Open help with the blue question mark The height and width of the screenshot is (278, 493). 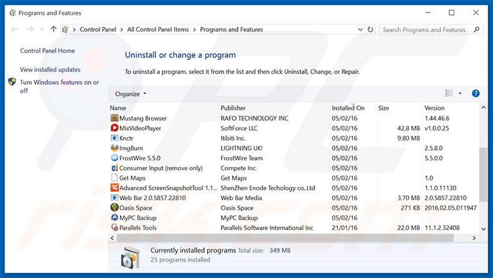pos(476,93)
